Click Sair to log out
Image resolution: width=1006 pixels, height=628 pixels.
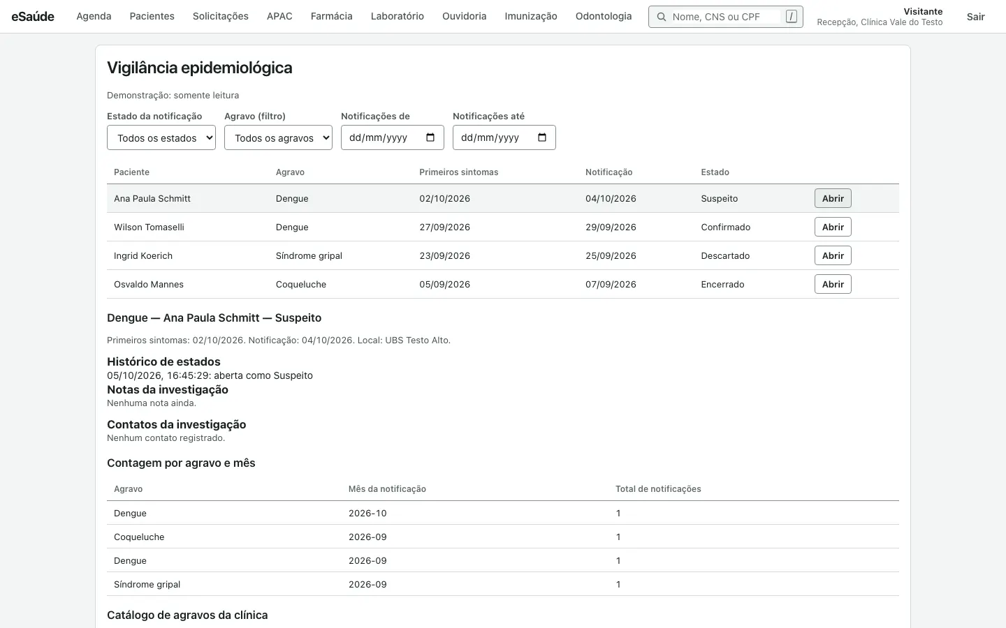coord(975,17)
